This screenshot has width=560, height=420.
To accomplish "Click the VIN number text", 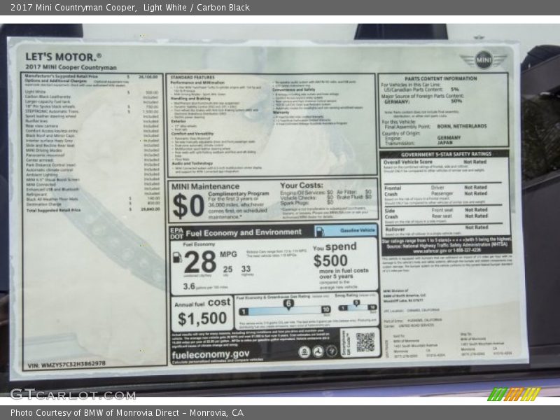I will pyautogui.click(x=66, y=364).
